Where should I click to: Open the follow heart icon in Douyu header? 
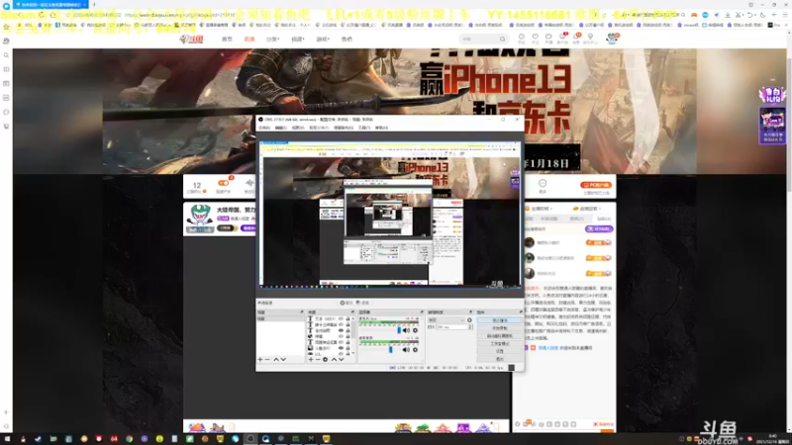(x=535, y=39)
